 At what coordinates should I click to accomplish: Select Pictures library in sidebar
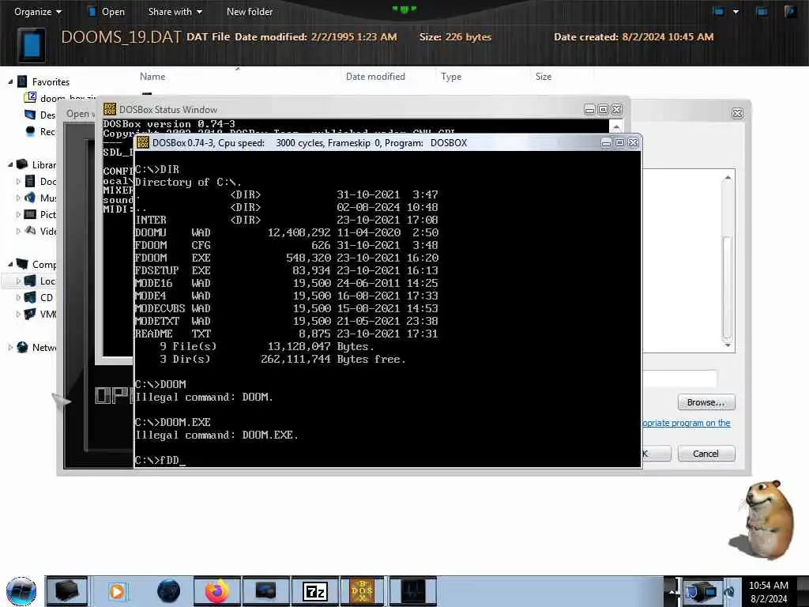(41, 214)
